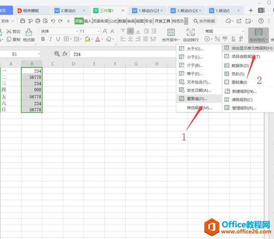This screenshot has width=274, height=239.
Task: Click the currency format icon
Action: click(x=207, y=39)
